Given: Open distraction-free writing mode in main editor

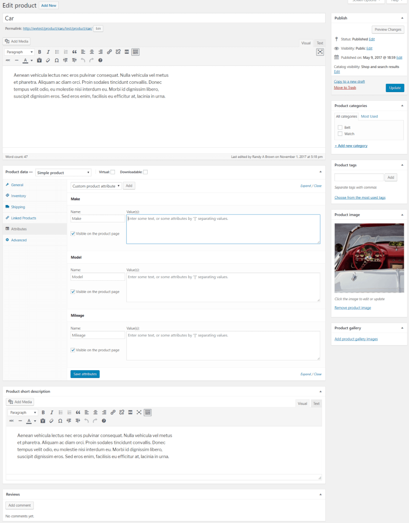Looking at the screenshot, I should click(320, 52).
